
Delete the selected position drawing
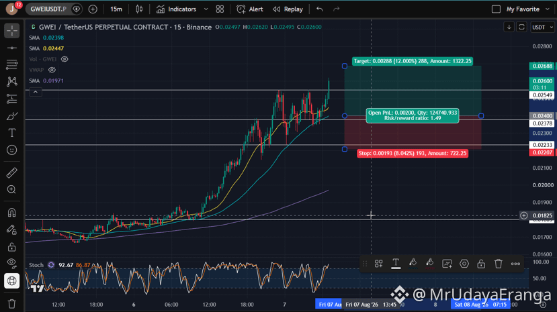(498, 264)
